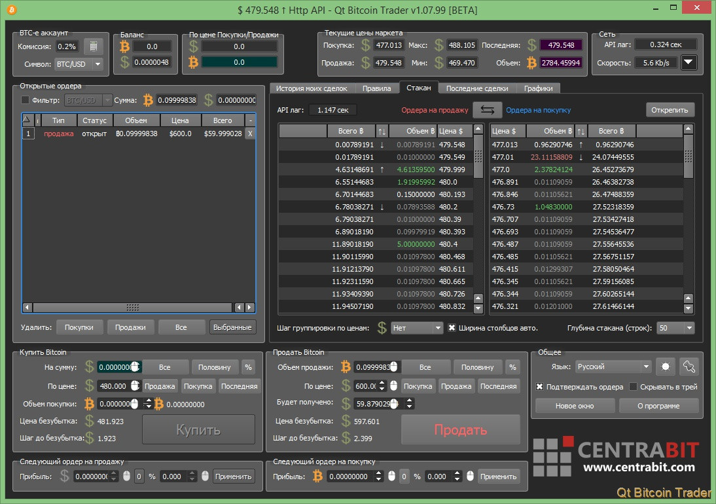Delete orders with the Покупки button
The width and height of the screenshot is (716, 504).
pyautogui.click(x=79, y=327)
